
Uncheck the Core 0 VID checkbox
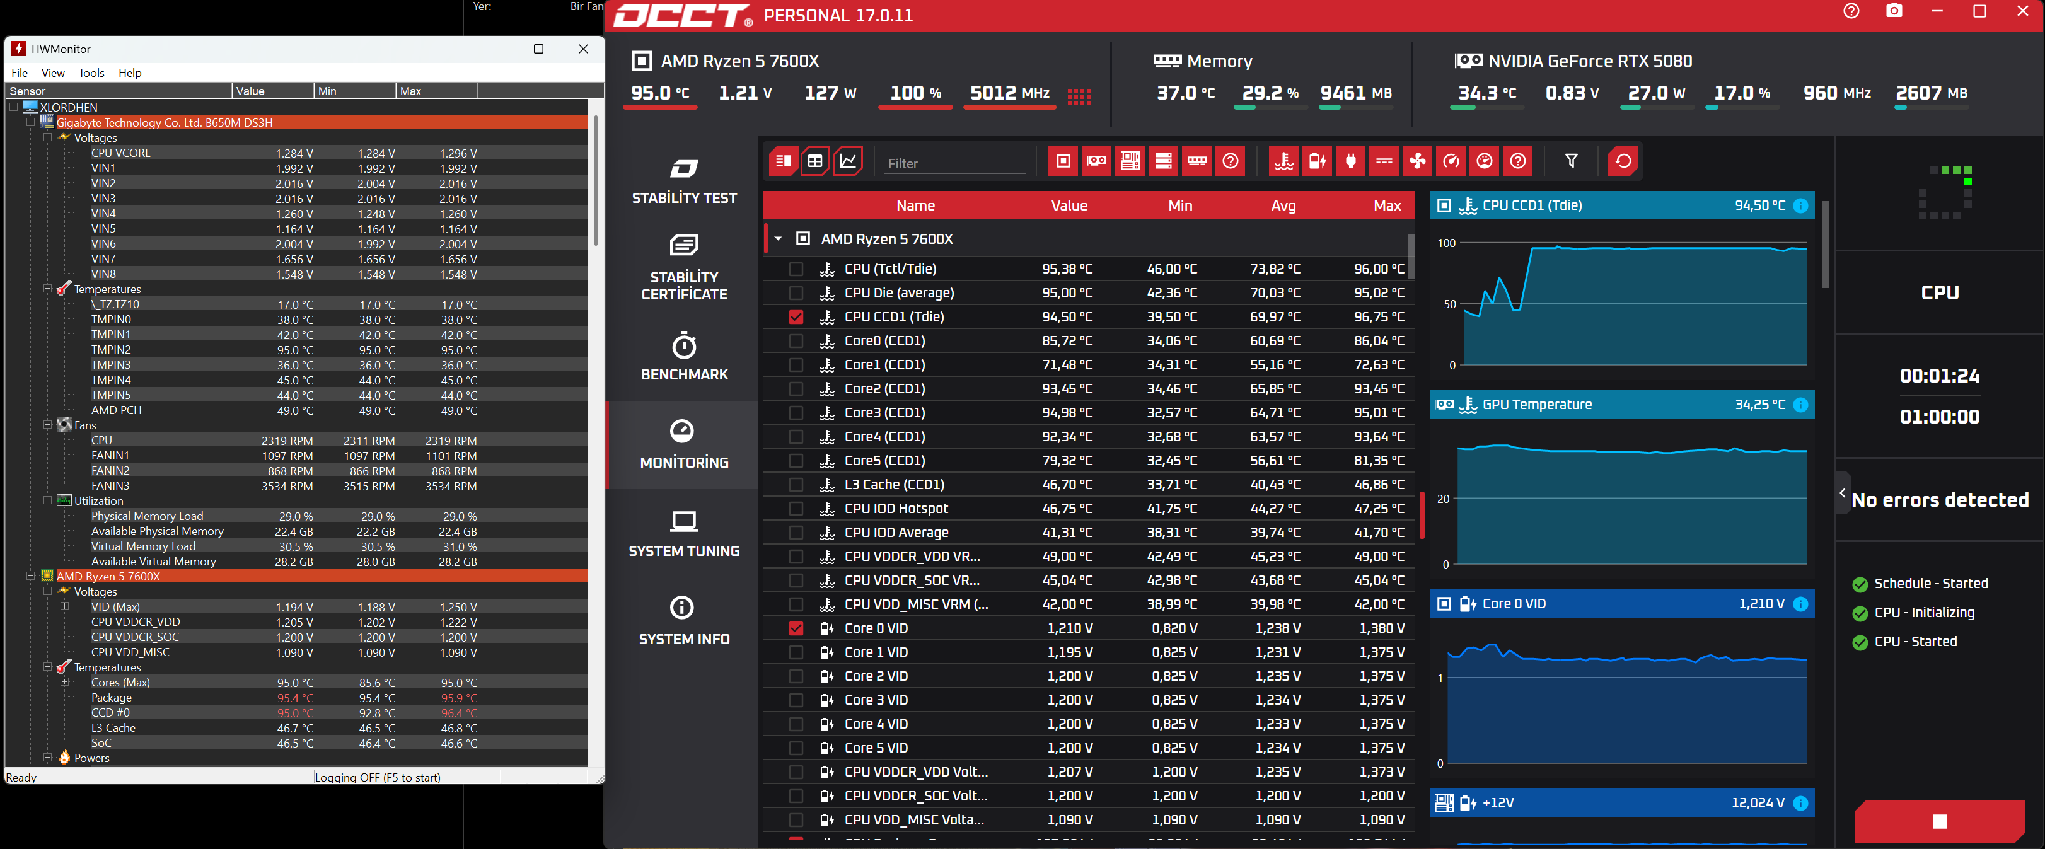(796, 628)
